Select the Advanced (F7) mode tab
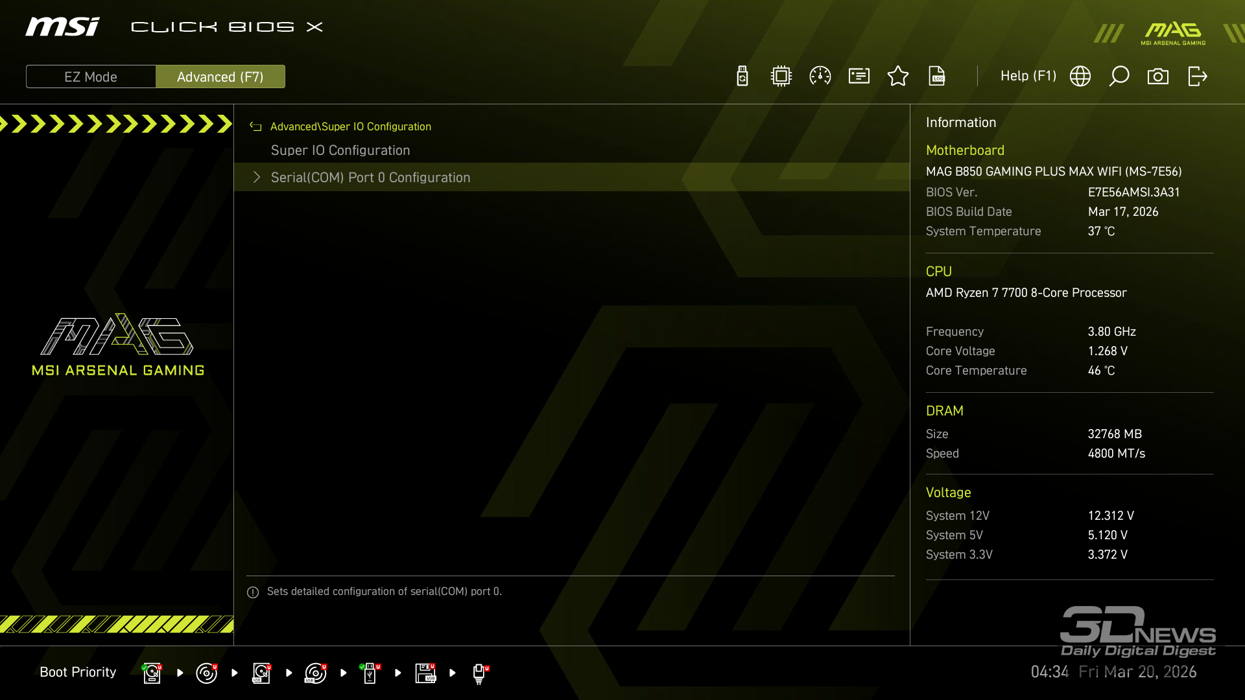Viewport: 1245px width, 700px height. coord(220,77)
